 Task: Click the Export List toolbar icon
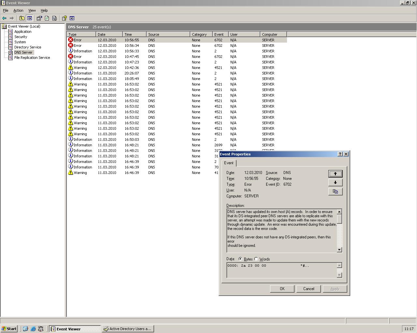tap(54, 18)
